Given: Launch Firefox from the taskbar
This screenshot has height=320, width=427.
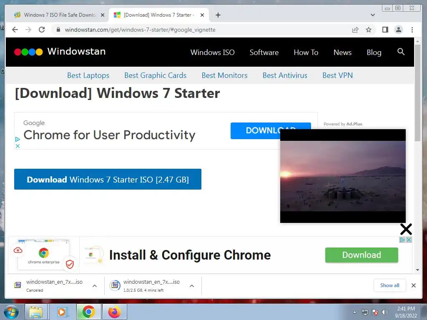Looking at the screenshot, I should (x=114, y=312).
